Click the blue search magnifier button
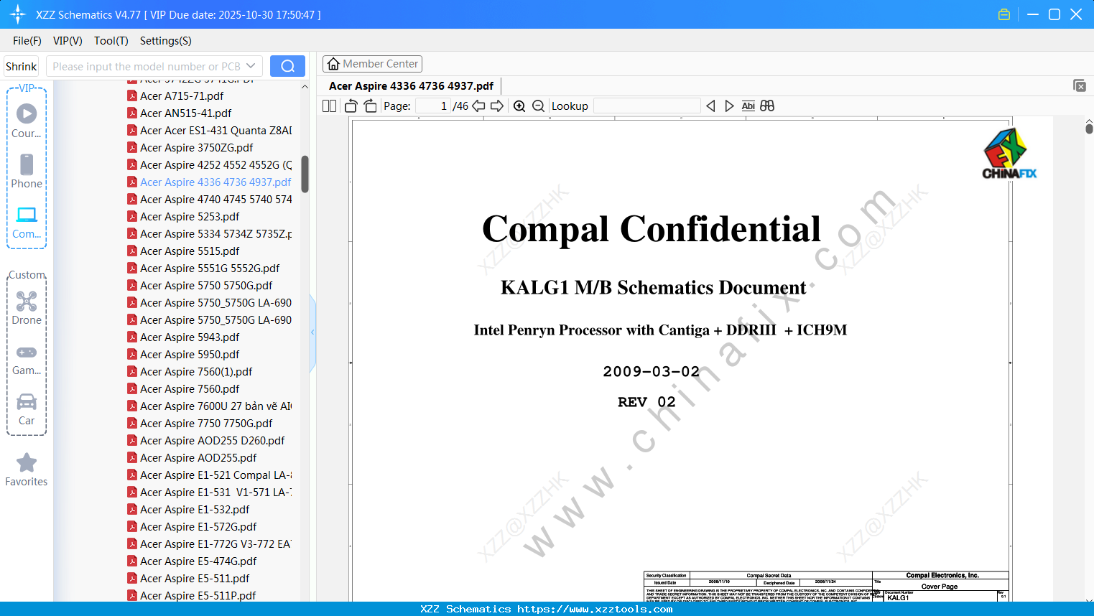1094x616 pixels. coord(287,66)
